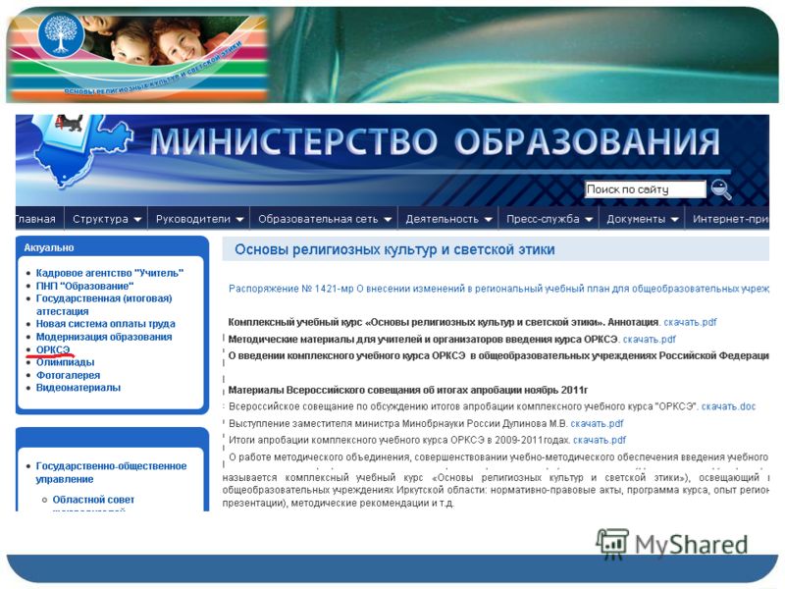The width and height of the screenshot is (785, 589).
Task: Click the white tree emblem in banner
Action: [61, 34]
